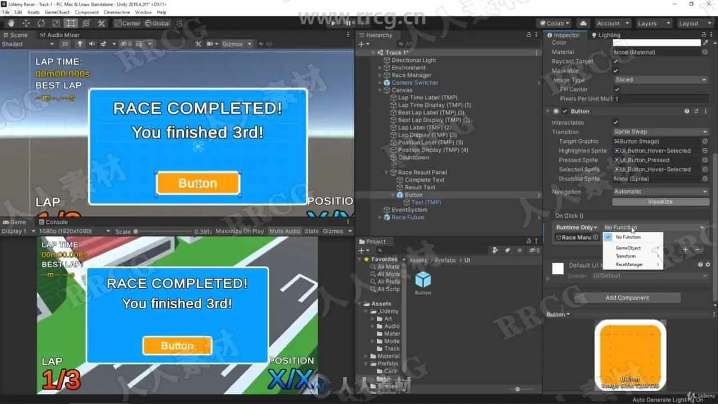This screenshot has height=404, width=718.
Task: Collapse Canvas in Hierarchy
Action: tap(380, 90)
